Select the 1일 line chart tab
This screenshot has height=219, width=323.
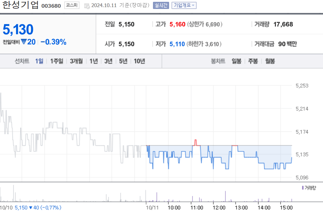tap(39, 61)
